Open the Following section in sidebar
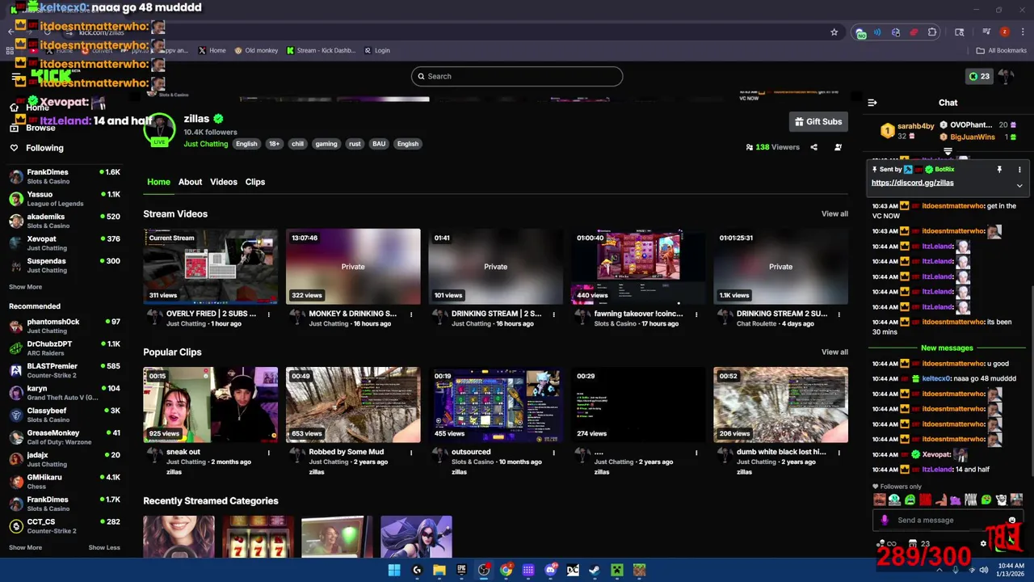The height and width of the screenshot is (582, 1034). click(36, 148)
